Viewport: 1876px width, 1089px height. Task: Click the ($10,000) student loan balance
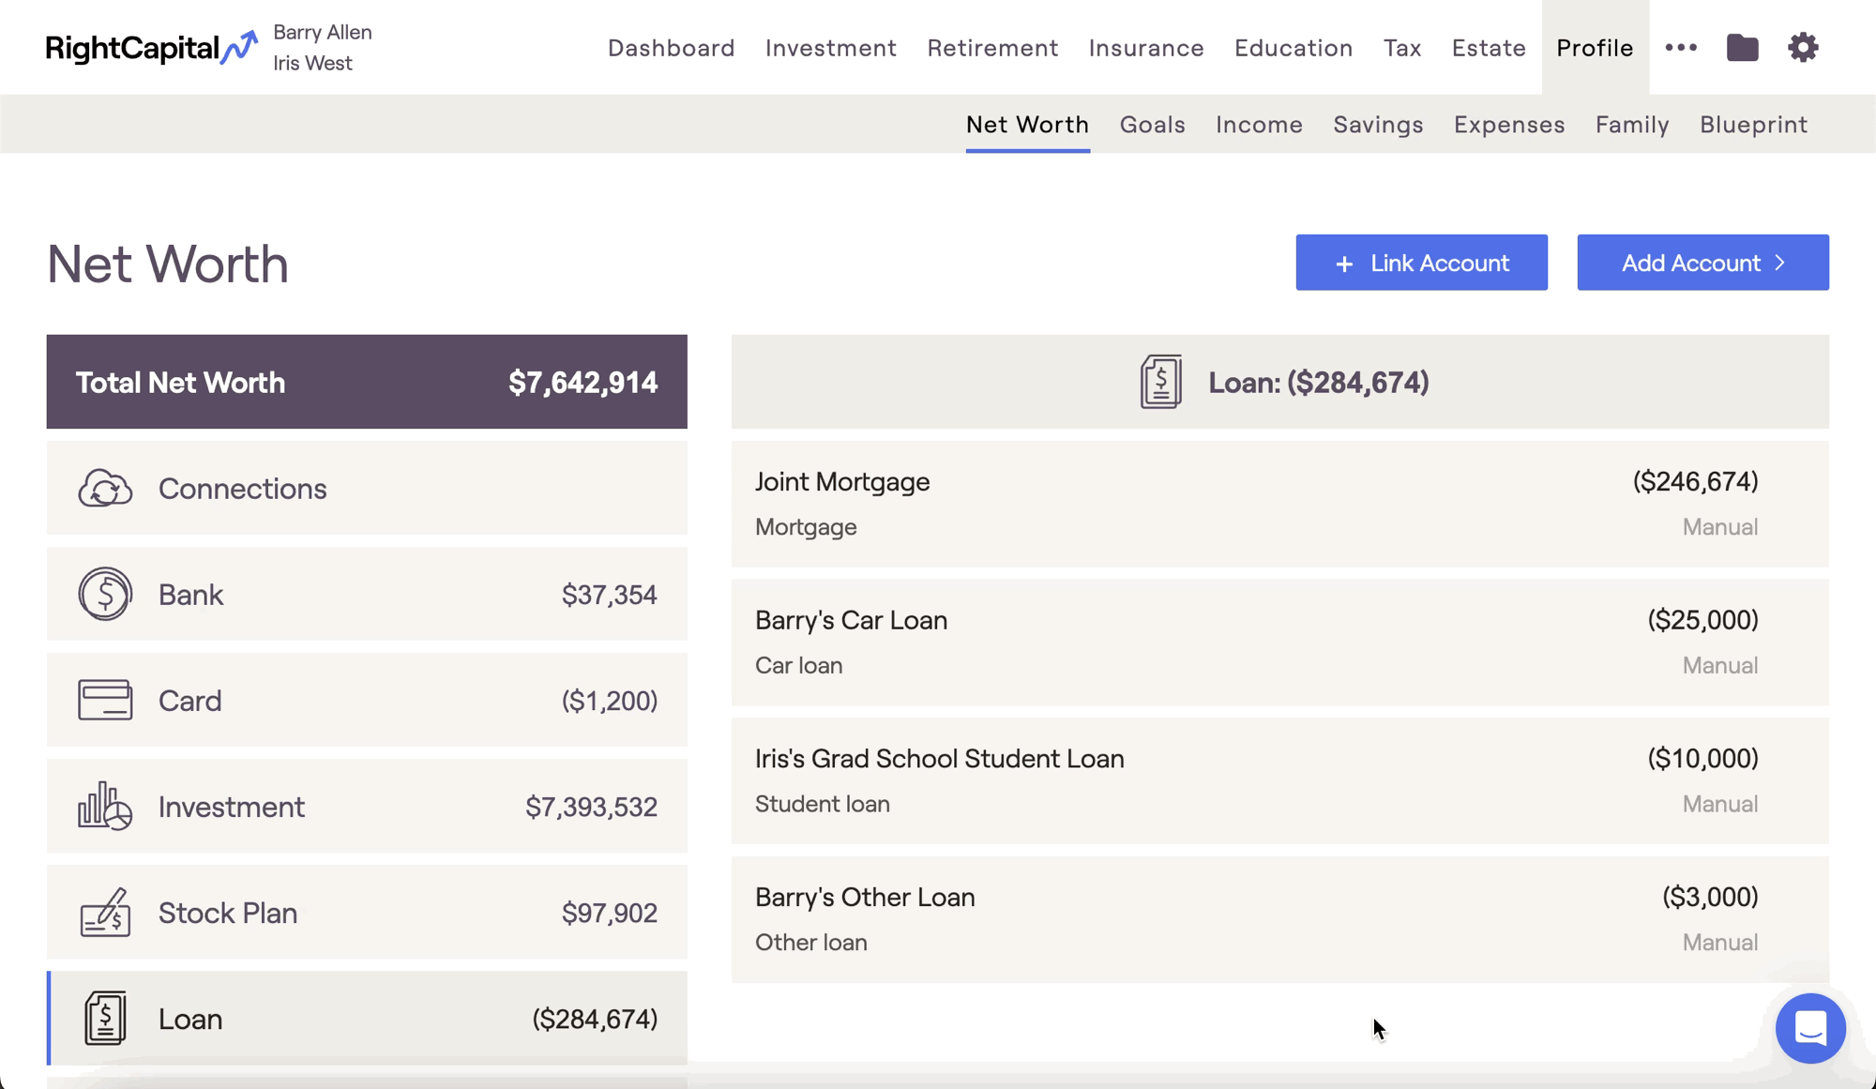(x=1702, y=758)
